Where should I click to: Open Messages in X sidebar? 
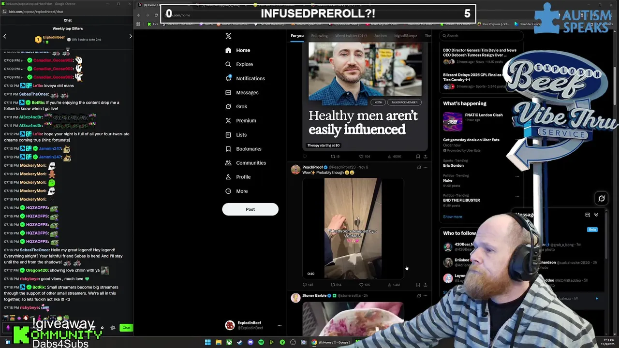click(242, 92)
